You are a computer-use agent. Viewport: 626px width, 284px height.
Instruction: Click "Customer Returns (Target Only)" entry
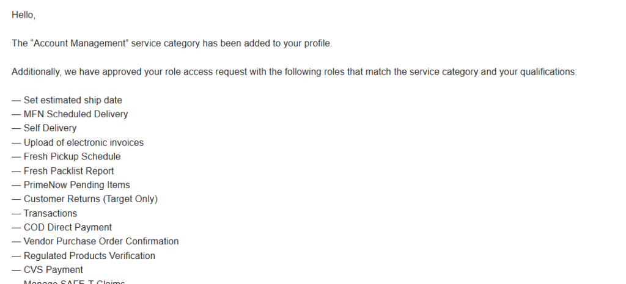[90, 199]
